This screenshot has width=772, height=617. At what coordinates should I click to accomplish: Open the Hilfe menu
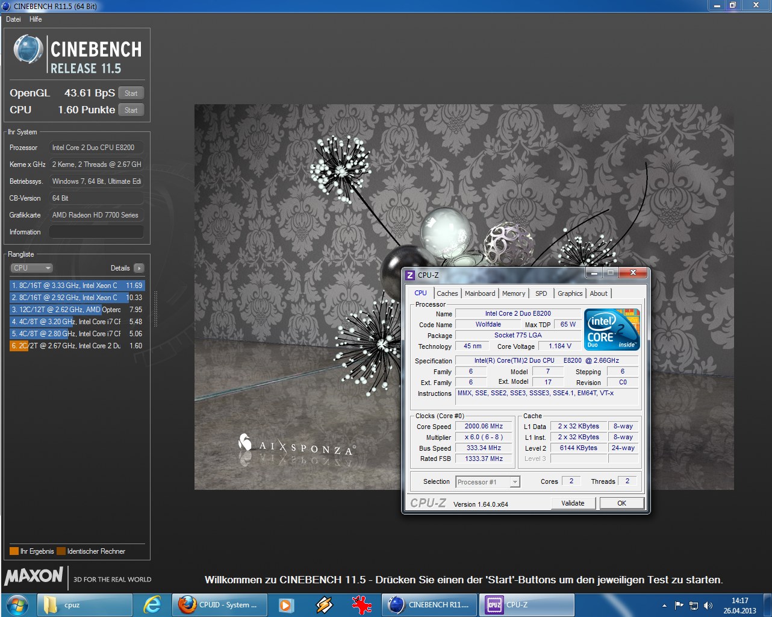(36, 19)
